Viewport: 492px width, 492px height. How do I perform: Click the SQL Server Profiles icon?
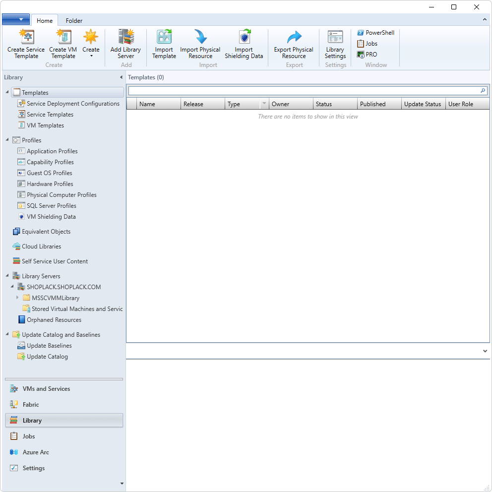coord(21,206)
